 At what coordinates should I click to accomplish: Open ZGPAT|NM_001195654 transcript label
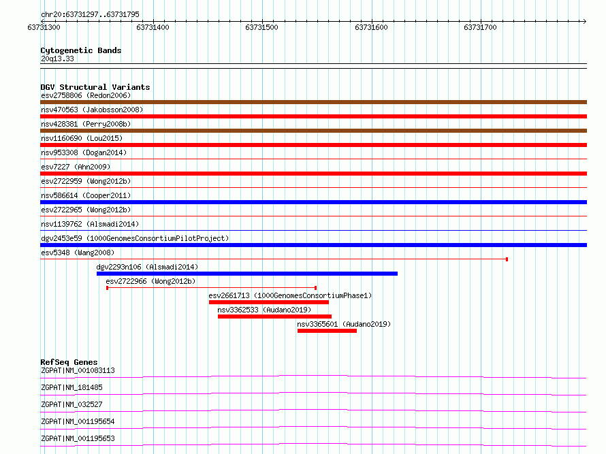78,421
